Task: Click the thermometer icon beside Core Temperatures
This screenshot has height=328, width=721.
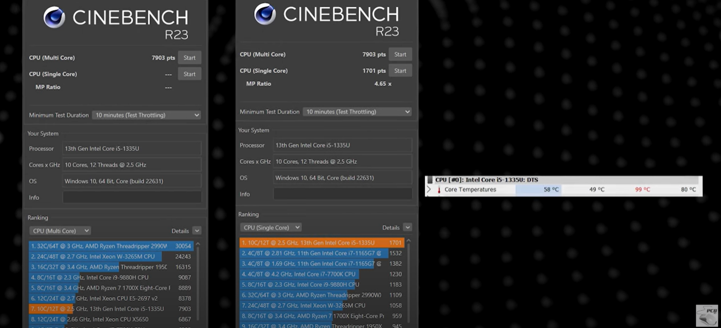Action: coord(439,190)
